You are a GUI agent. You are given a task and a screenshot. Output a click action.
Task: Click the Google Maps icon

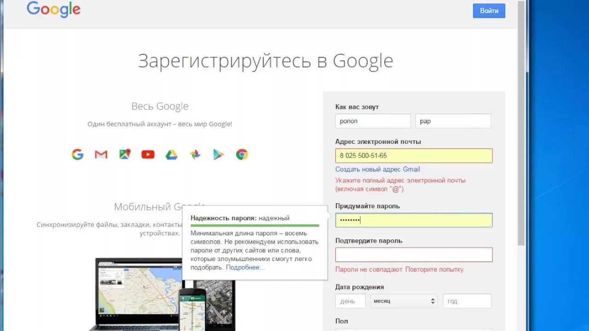point(125,154)
